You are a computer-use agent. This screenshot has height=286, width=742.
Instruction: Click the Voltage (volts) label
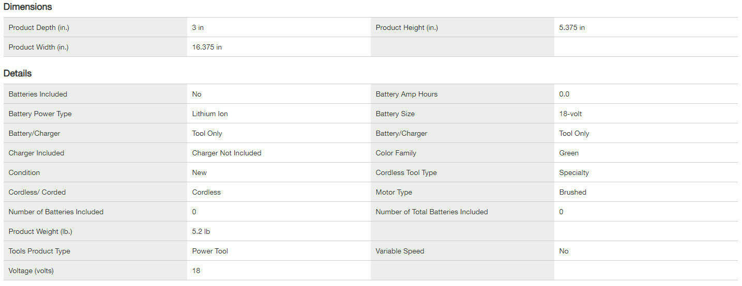pyautogui.click(x=31, y=271)
